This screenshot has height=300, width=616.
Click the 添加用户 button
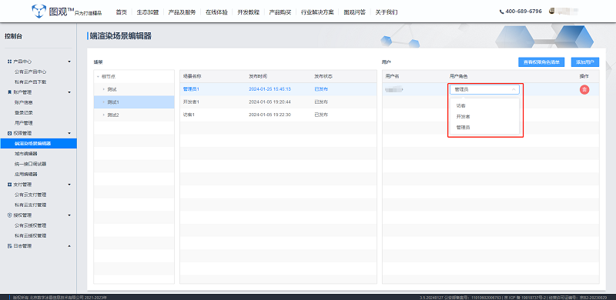pyautogui.click(x=585, y=62)
